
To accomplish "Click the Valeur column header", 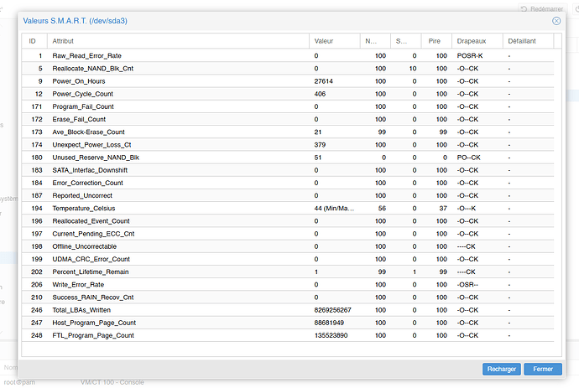I will (324, 40).
